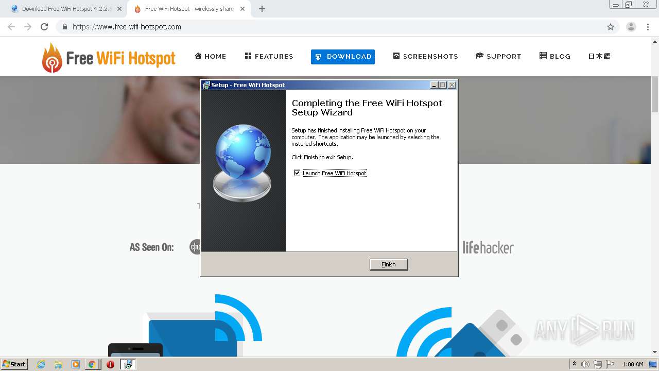The image size is (659, 371).
Task: Click the globe image in setup wizard
Action: (x=242, y=163)
